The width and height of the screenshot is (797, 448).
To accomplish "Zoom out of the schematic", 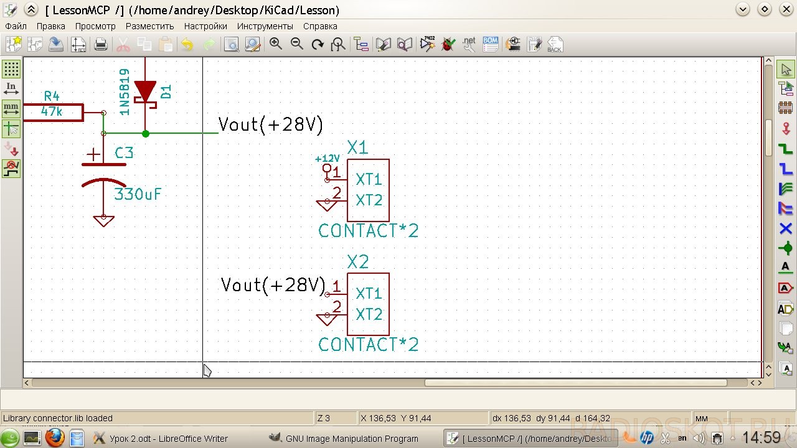I will (x=297, y=44).
